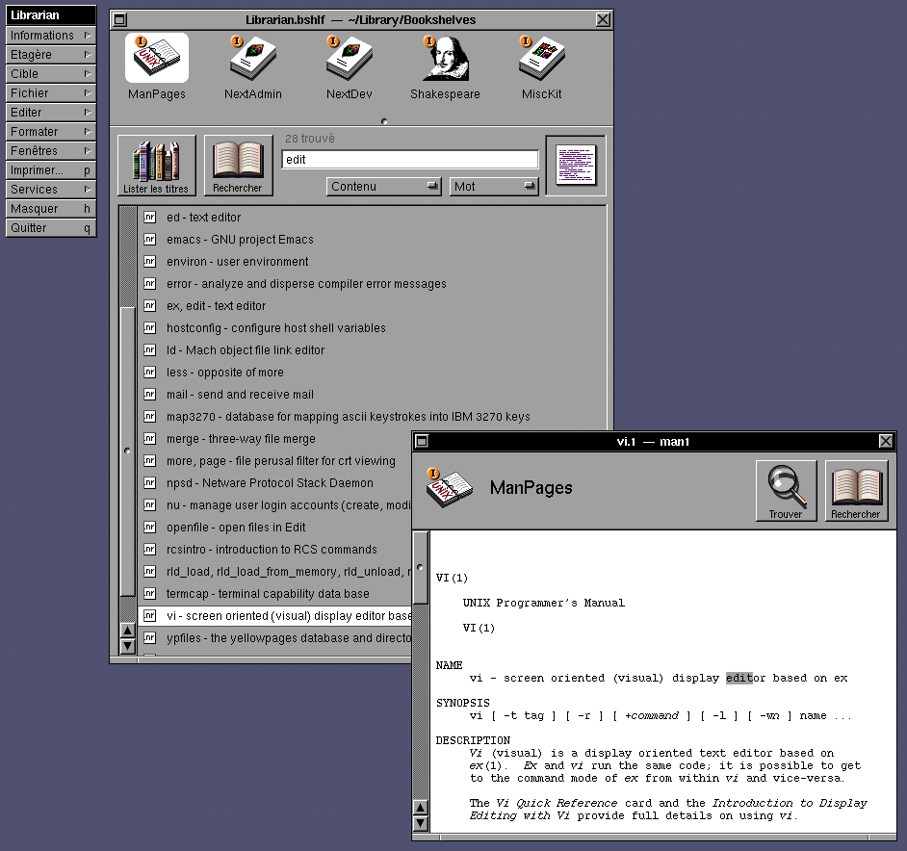Open the Contenu search-type dropdown
The width and height of the screenshot is (907, 851).
[383, 187]
